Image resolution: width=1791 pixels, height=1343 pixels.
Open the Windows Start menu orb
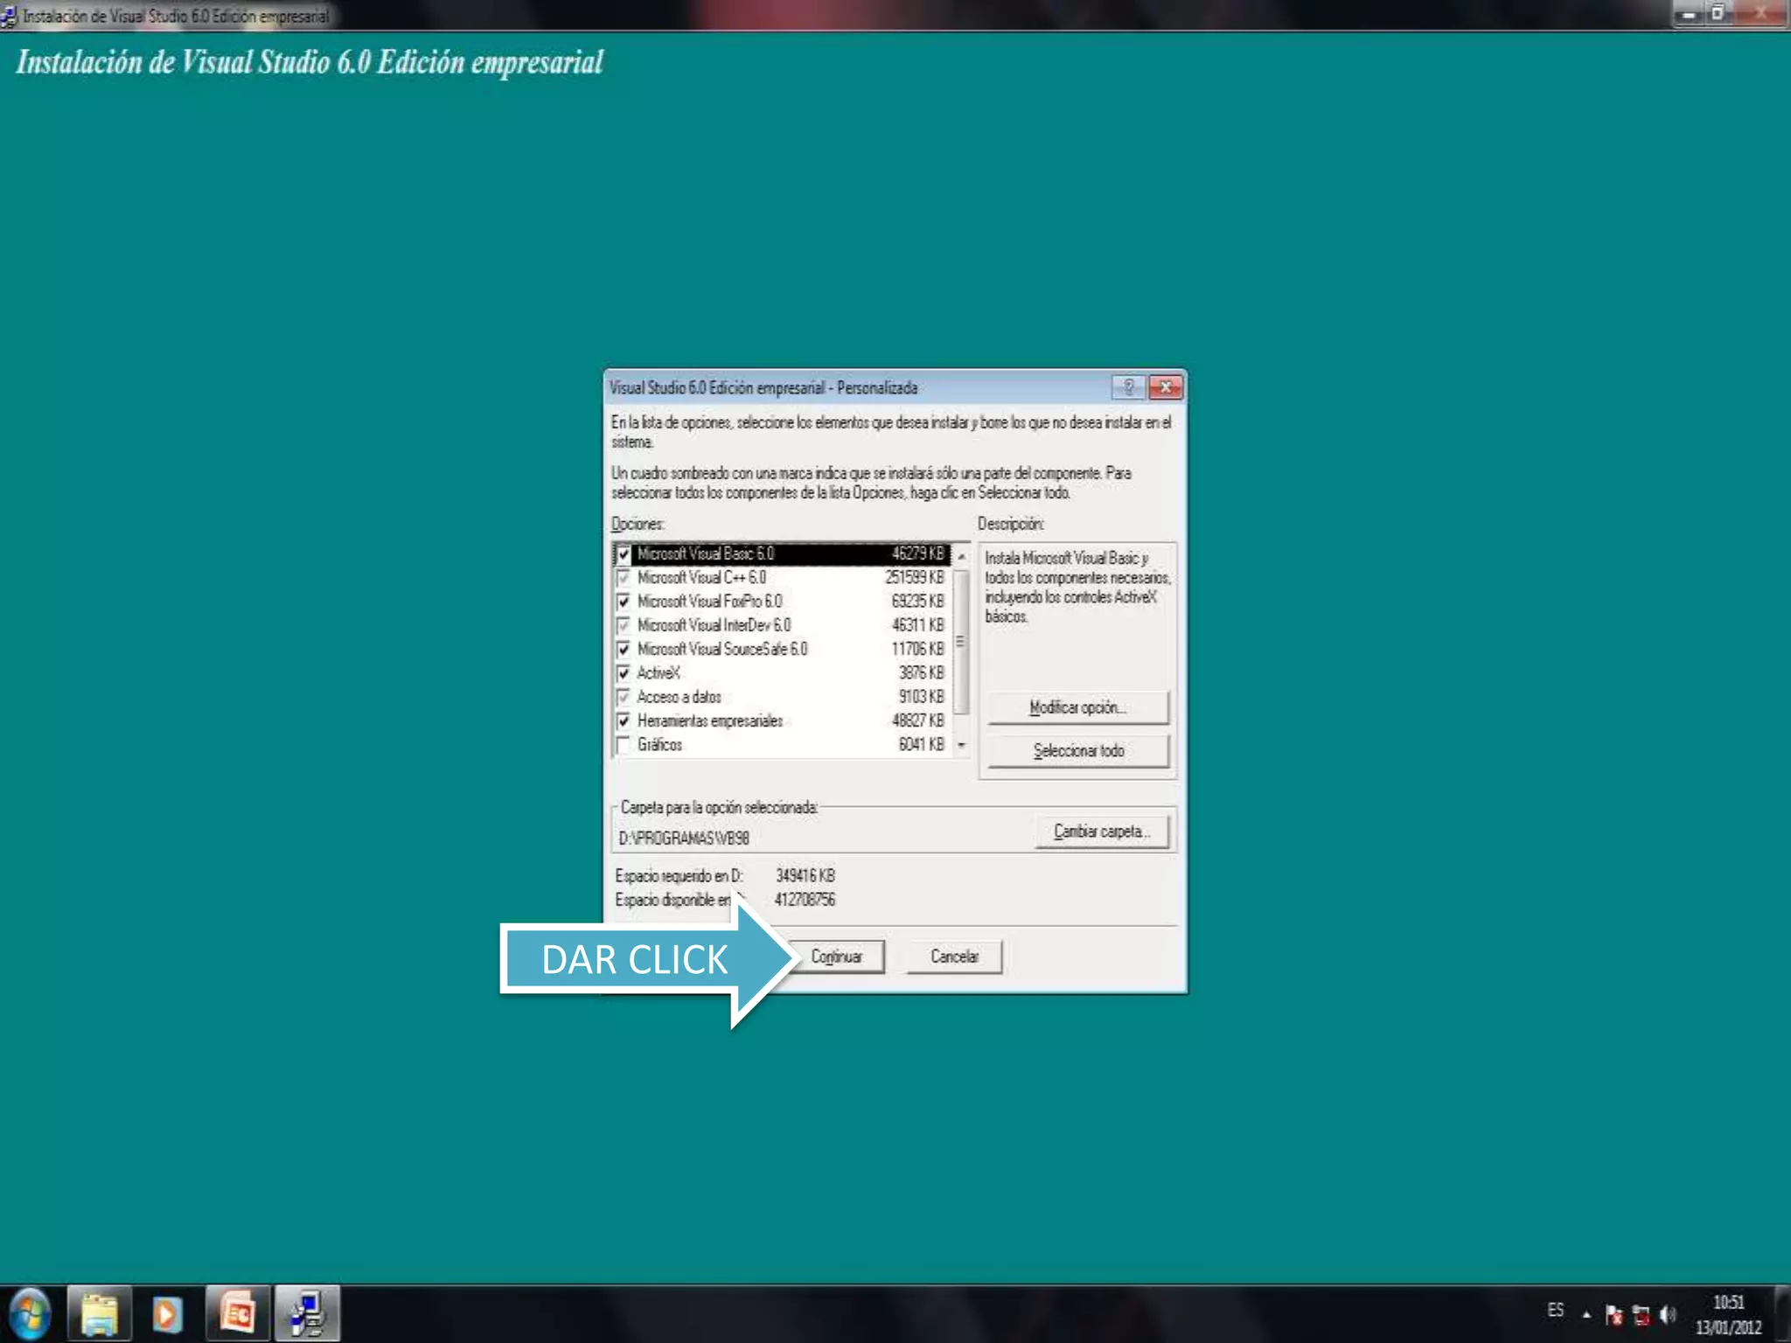pyautogui.click(x=30, y=1313)
